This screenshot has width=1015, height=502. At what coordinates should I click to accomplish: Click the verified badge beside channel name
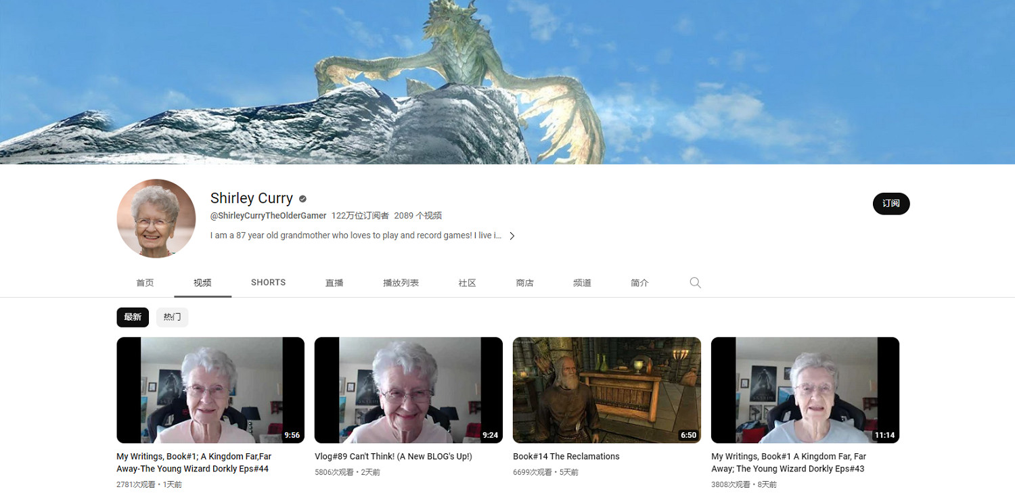303,199
